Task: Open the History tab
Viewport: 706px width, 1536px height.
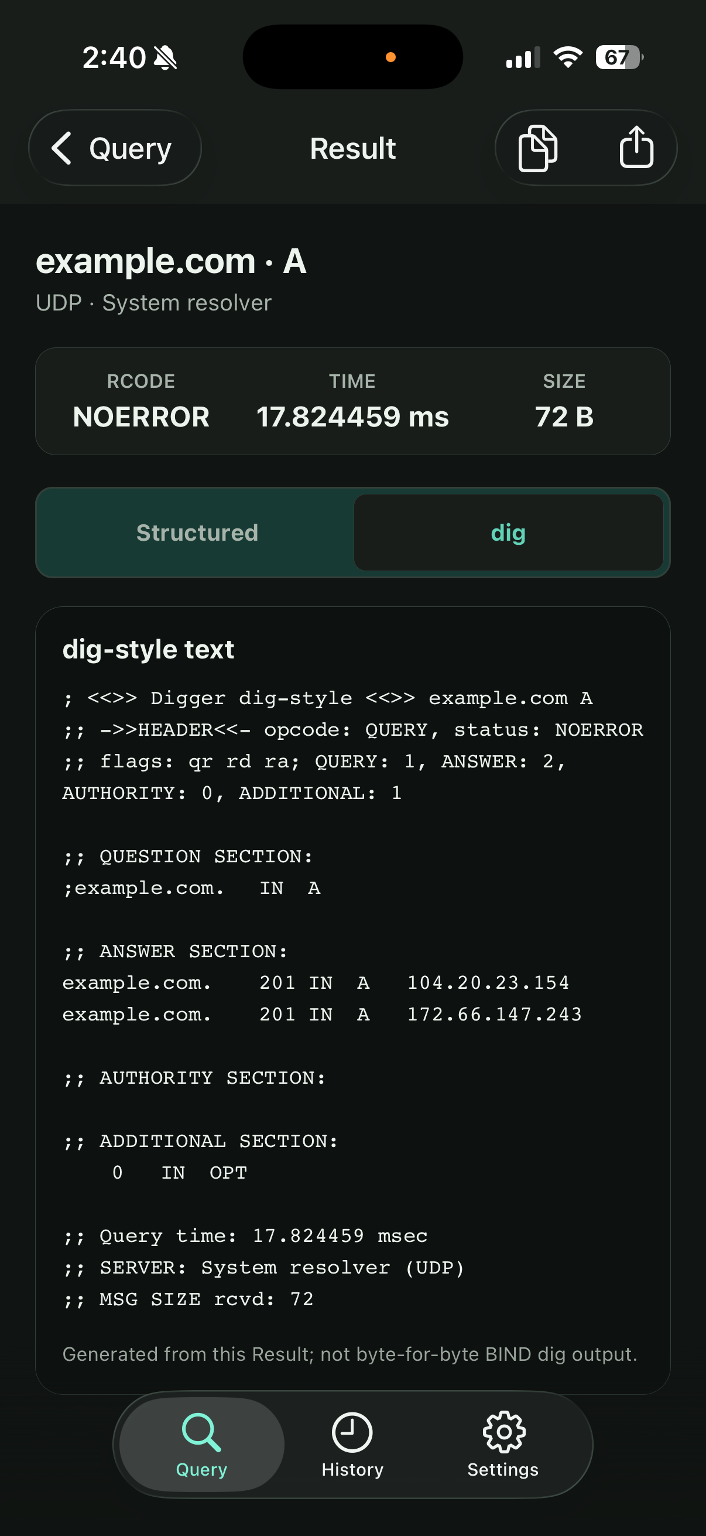Action: (352, 1445)
